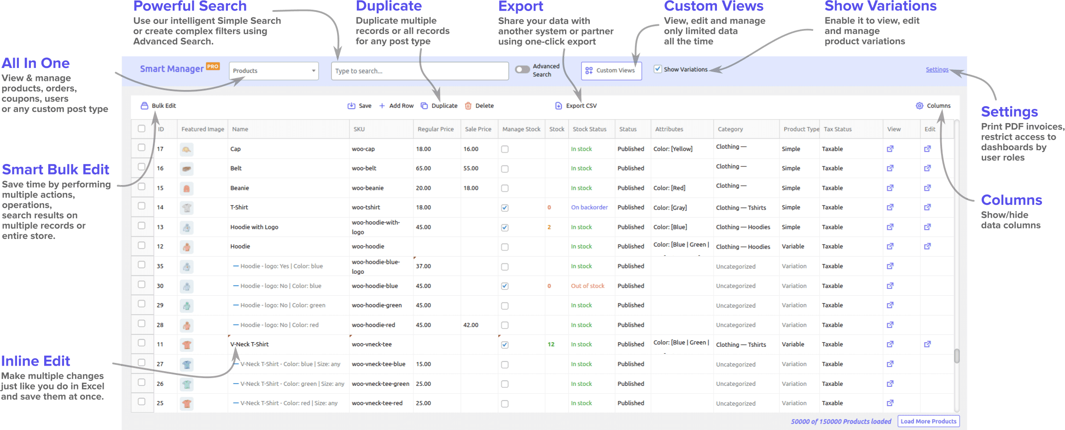Add a new row using Add Row
This screenshot has height=430, width=1065.
pos(396,106)
